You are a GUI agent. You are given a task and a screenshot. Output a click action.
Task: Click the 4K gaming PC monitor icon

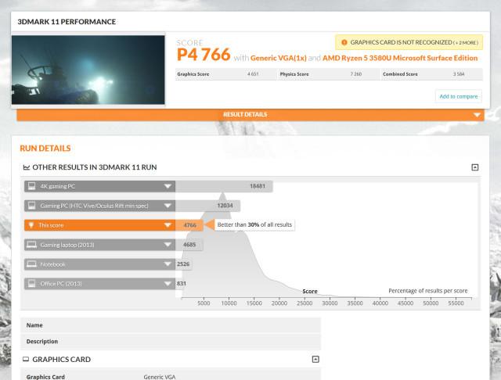[x=31, y=186]
